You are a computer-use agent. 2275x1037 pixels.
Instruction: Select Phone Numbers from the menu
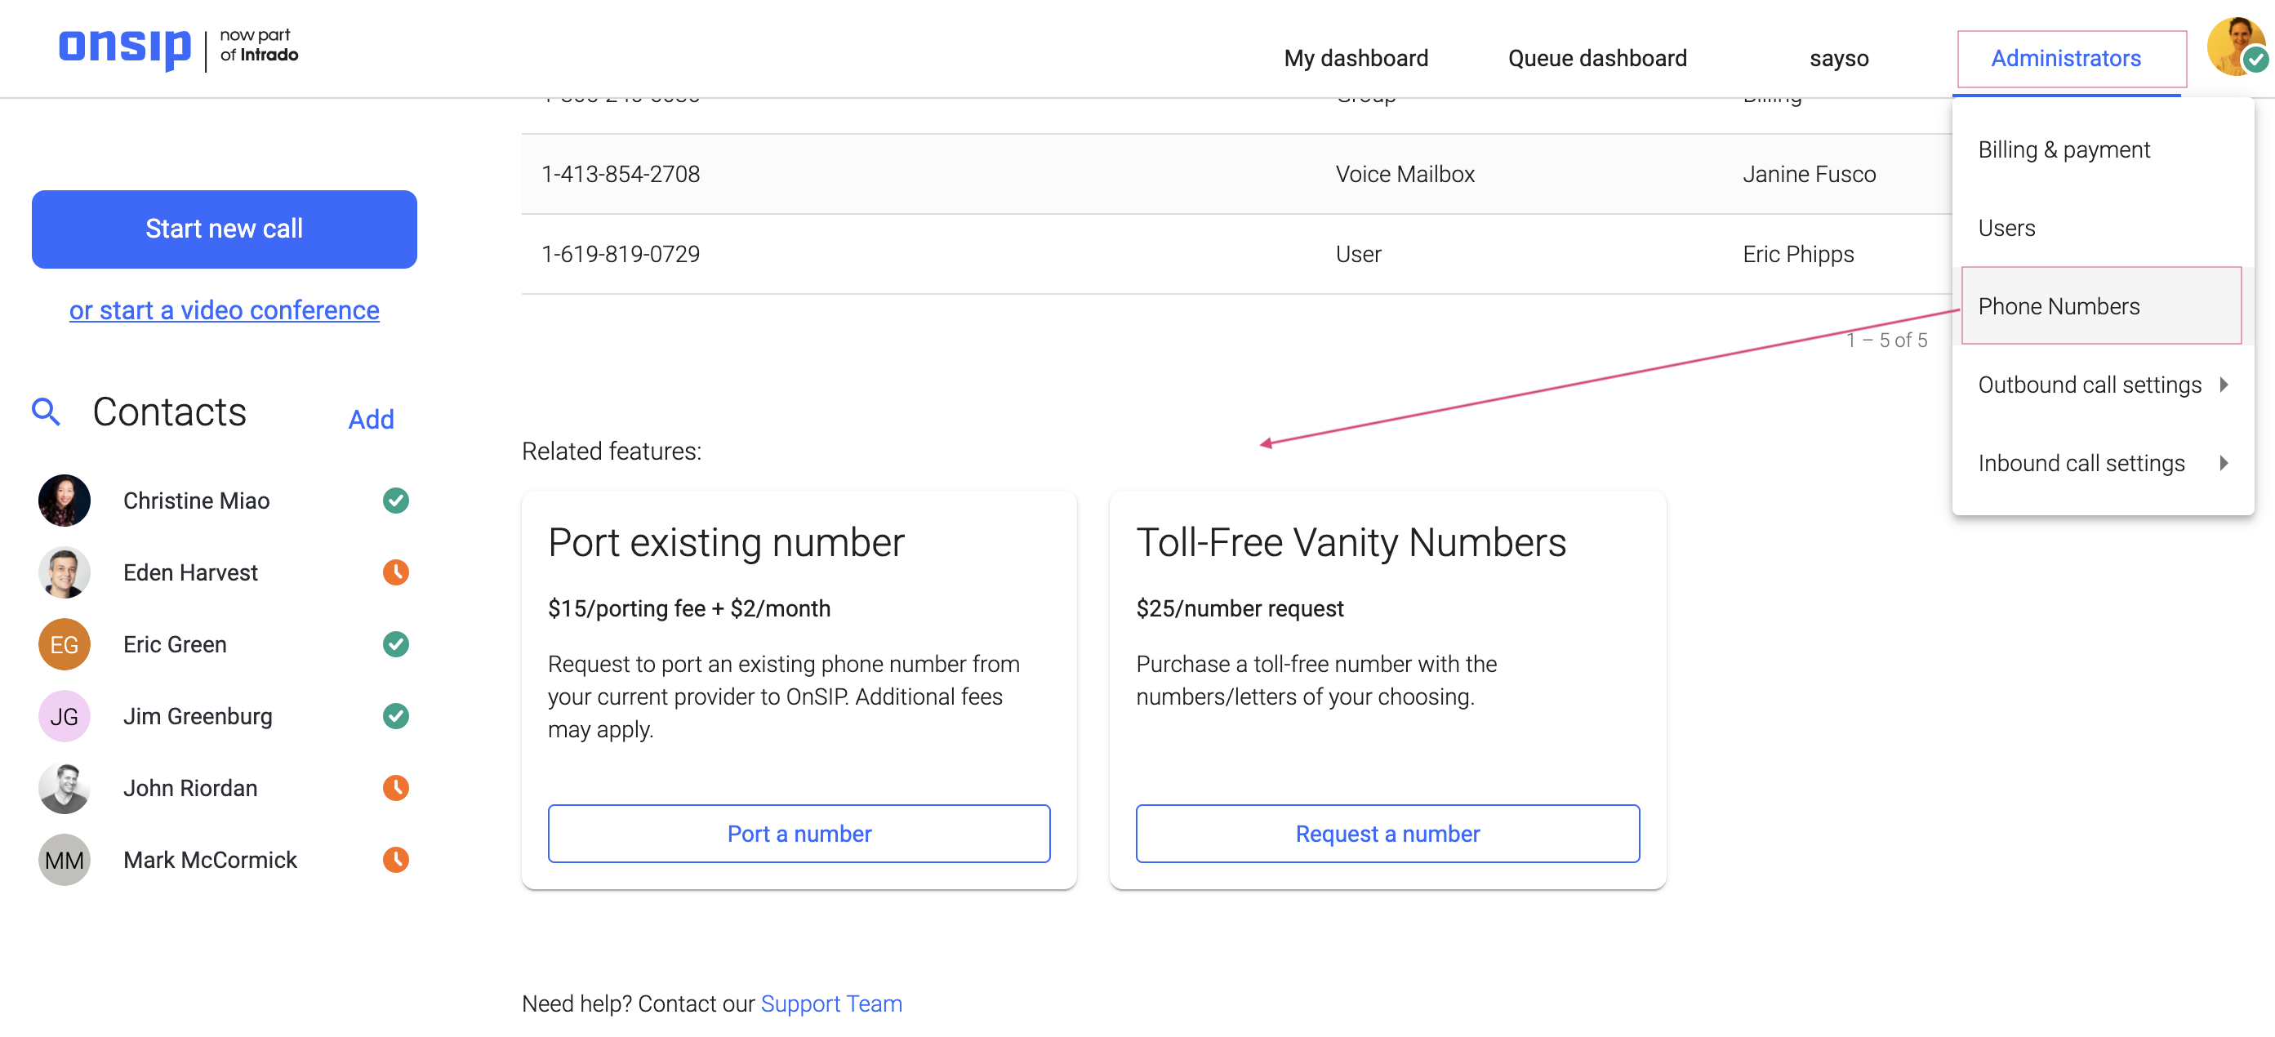(2059, 305)
